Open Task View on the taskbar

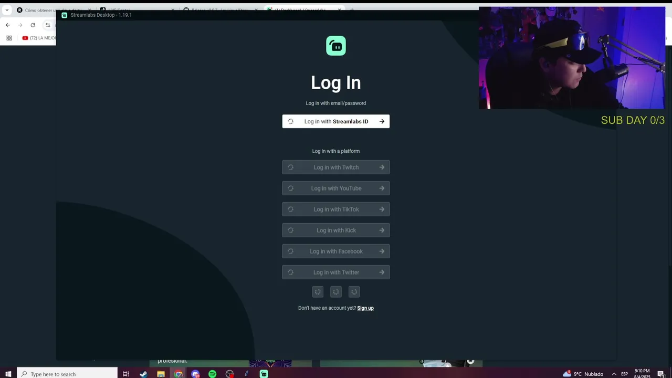(125, 374)
